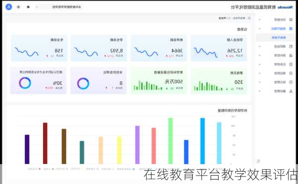This screenshot has height=184, width=298.
Task: Open the user avatar circle in header
Action: point(9,7)
